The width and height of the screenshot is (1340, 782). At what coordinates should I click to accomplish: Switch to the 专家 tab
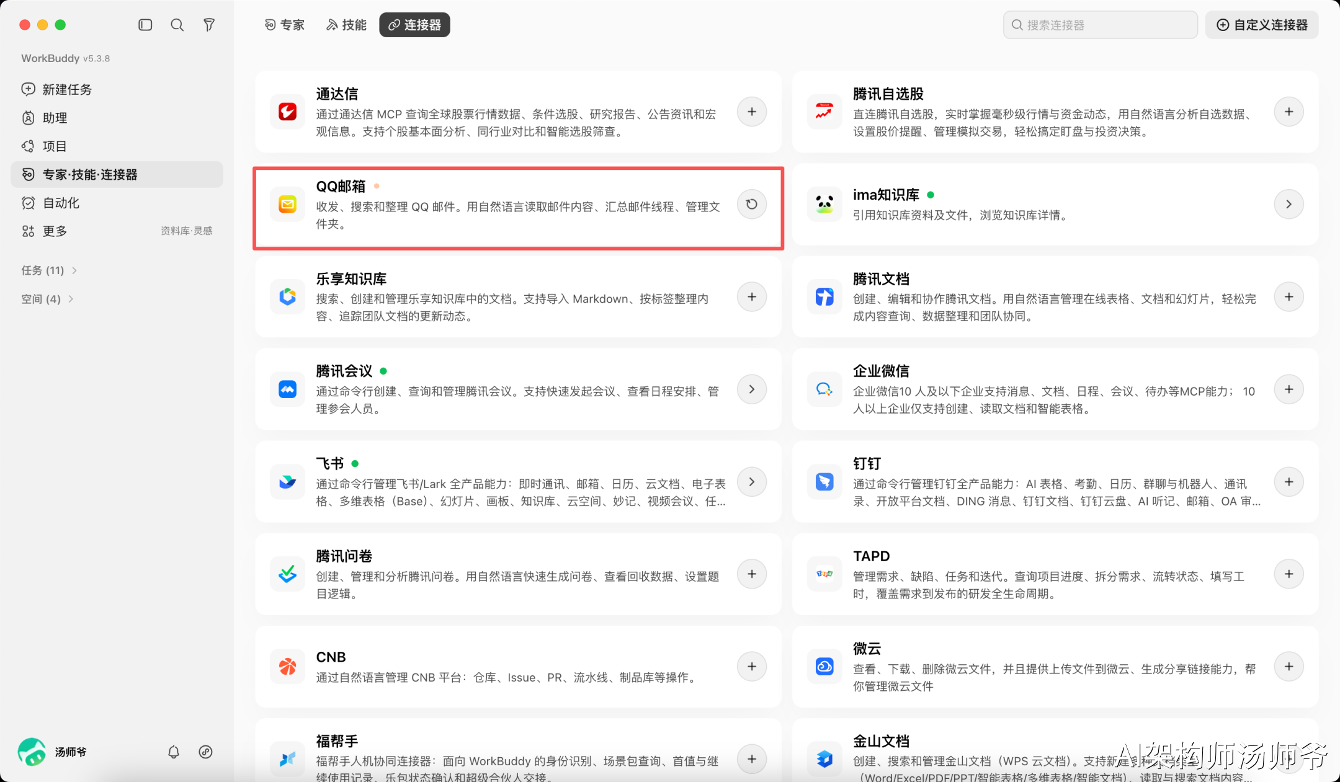(x=285, y=25)
